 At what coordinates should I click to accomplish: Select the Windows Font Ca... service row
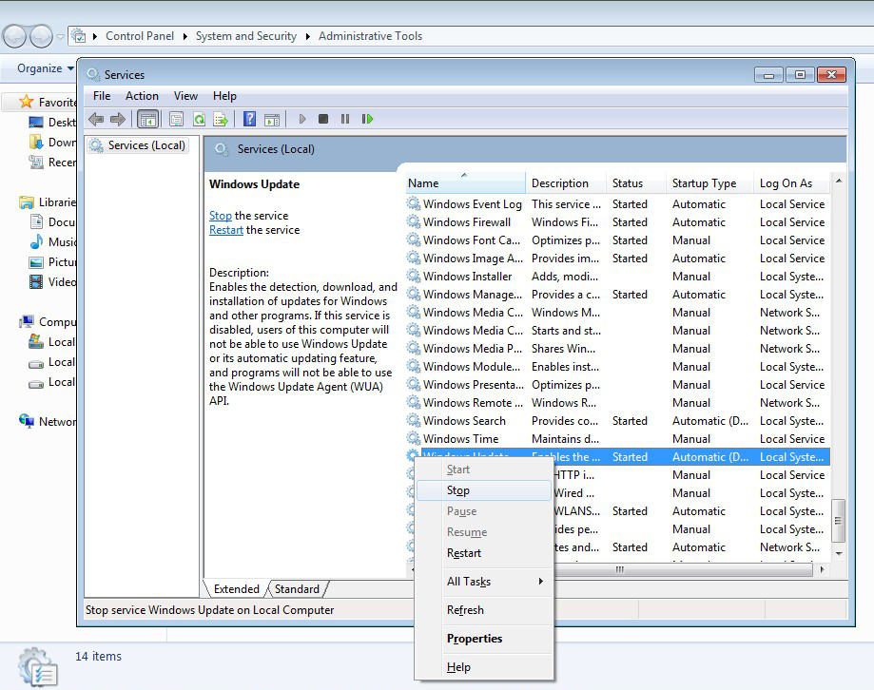617,240
